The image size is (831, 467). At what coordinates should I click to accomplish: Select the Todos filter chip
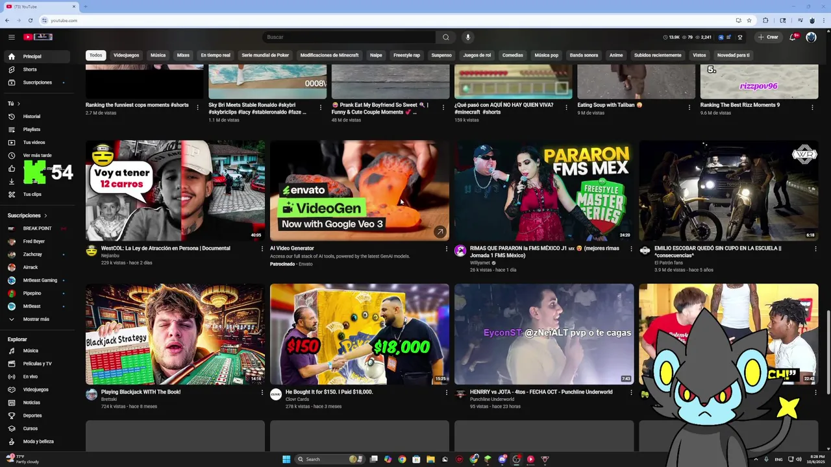click(x=95, y=55)
